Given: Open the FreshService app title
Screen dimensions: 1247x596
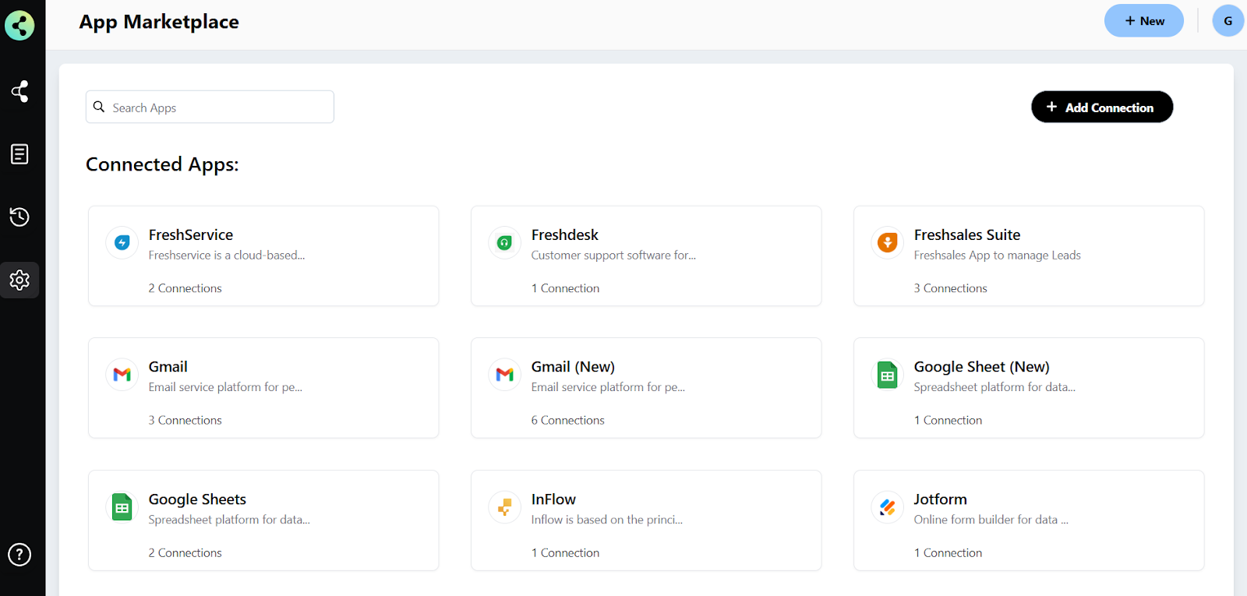Looking at the screenshot, I should pyautogui.click(x=191, y=235).
